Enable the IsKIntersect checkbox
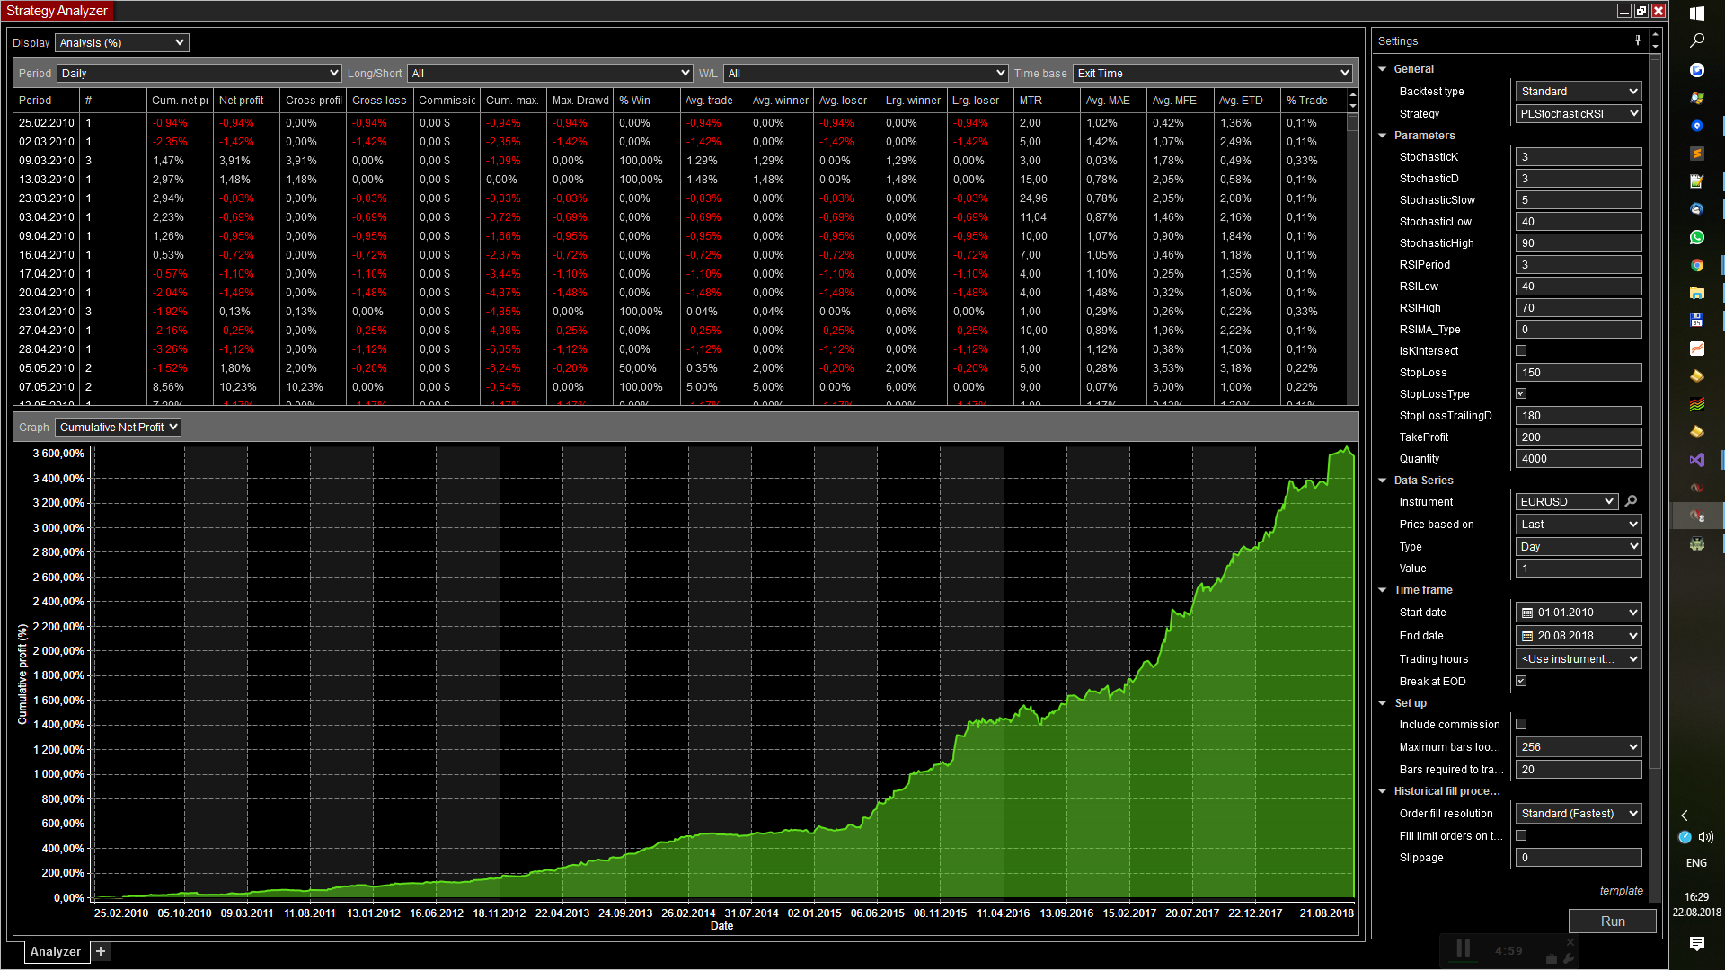 pyautogui.click(x=1521, y=350)
